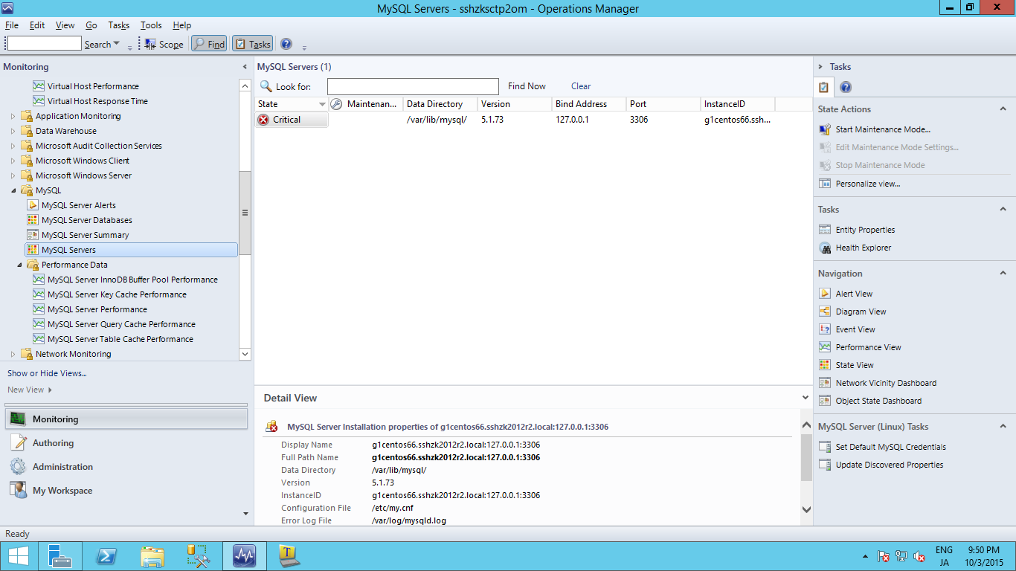Image resolution: width=1016 pixels, height=571 pixels.
Task: Open Virtual Host Response Time view
Action: pos(97,101)
